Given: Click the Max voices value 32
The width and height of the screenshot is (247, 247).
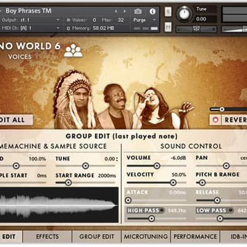Looking at the screenshot, I should click(120, 20).
